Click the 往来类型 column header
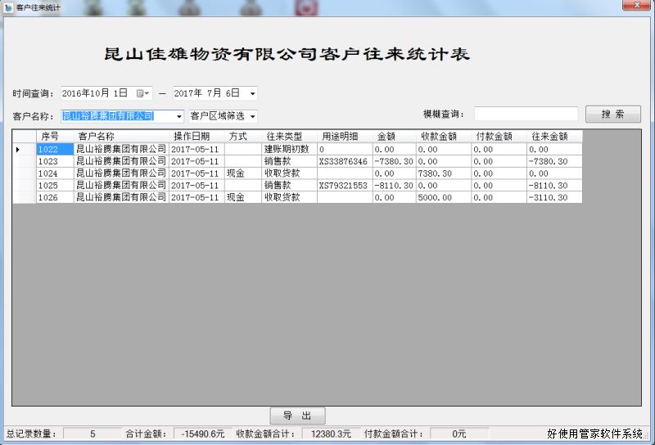Image resolution: width=655 pixels, height=445 pixels. [x=284, y=137]
